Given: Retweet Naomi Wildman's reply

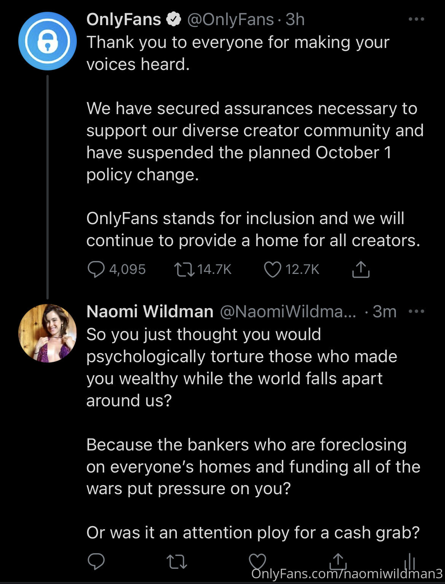Looking at the screenshot, I should [x=177, y=561].
